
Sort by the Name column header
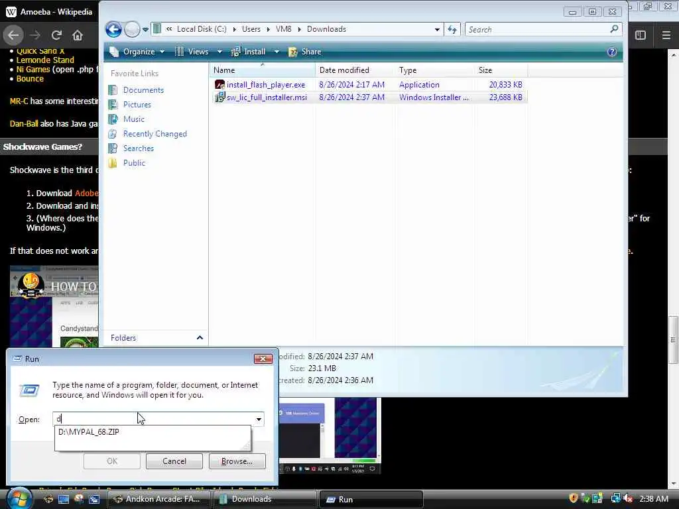pyautogui.click(x=263, y=70)
